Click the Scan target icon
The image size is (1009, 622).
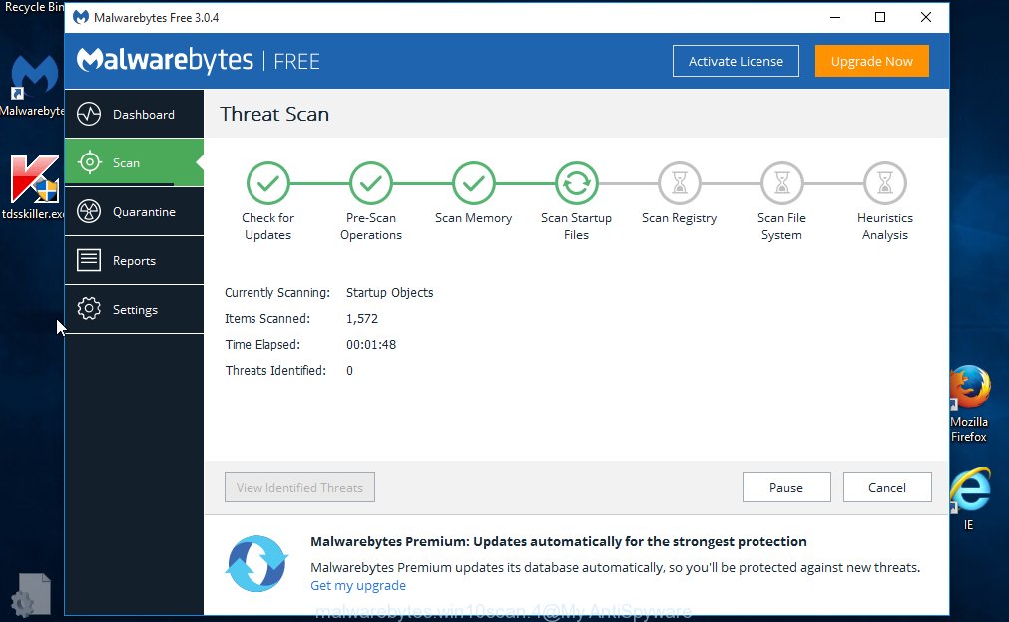(x=89, y=162)
